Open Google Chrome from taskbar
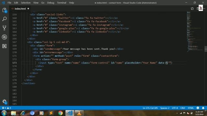The image size is (207, 116). click(x=60, y=113)
